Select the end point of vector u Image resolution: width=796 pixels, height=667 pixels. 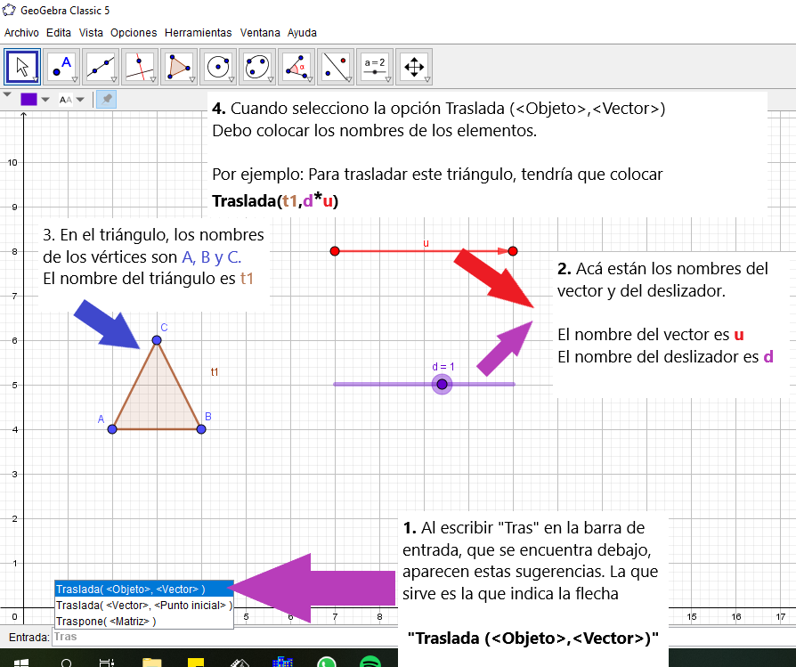[x=513, y=251]
